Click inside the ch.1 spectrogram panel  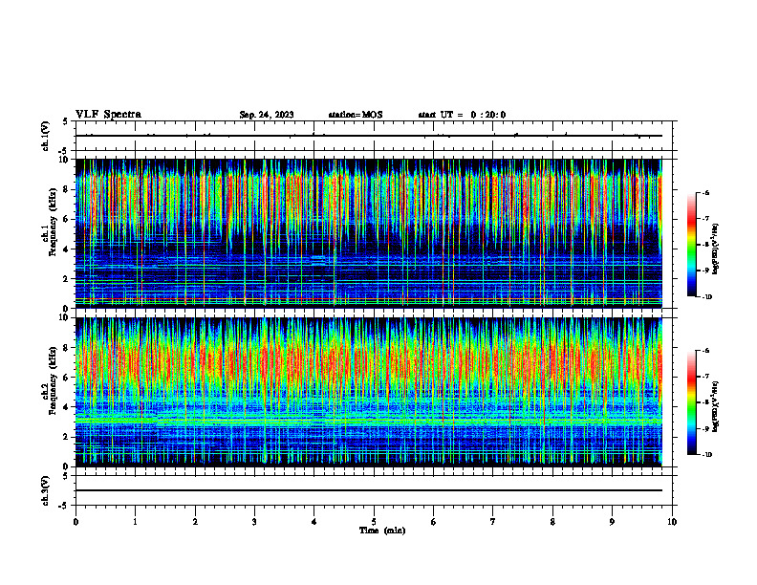369,233
